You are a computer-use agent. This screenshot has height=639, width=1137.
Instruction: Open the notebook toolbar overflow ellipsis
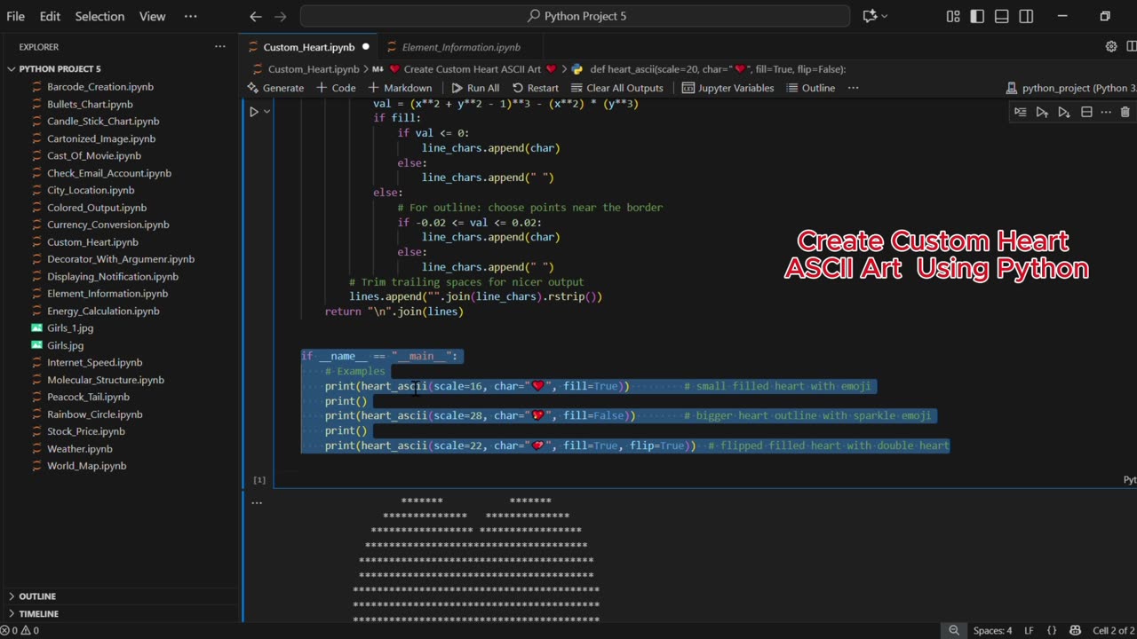click(853, 88)
